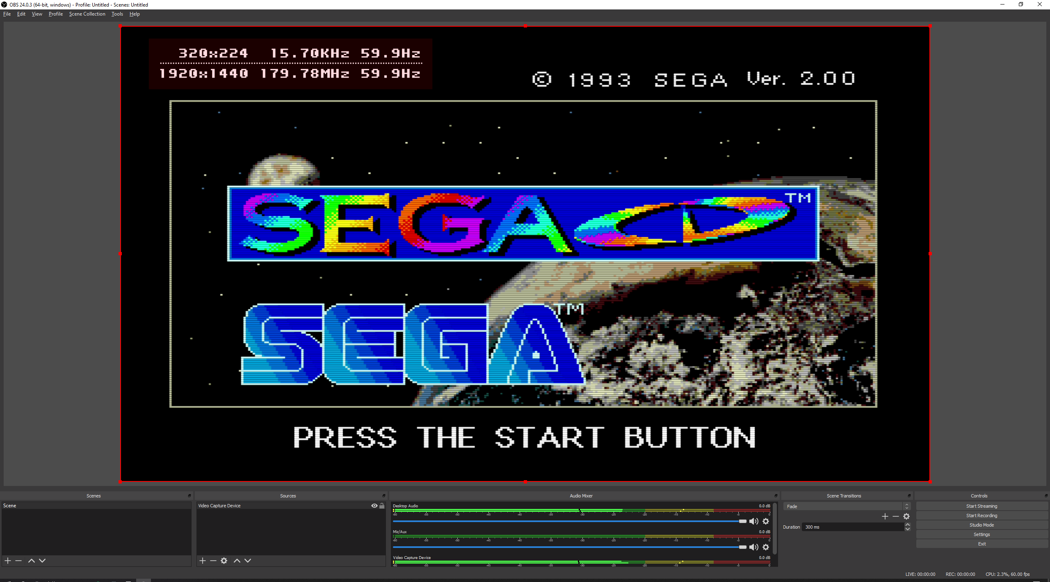This screenshot has height=582, width=1050.
Task: Open the Edit menu
Action: pyautogui.click(x=21, y=14)
